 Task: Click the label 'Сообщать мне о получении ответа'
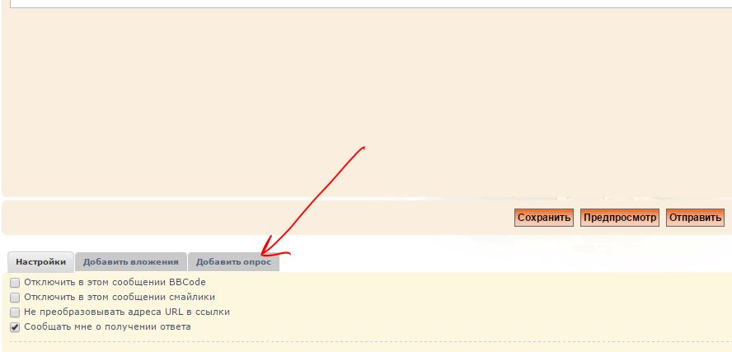tap(107, 327)
